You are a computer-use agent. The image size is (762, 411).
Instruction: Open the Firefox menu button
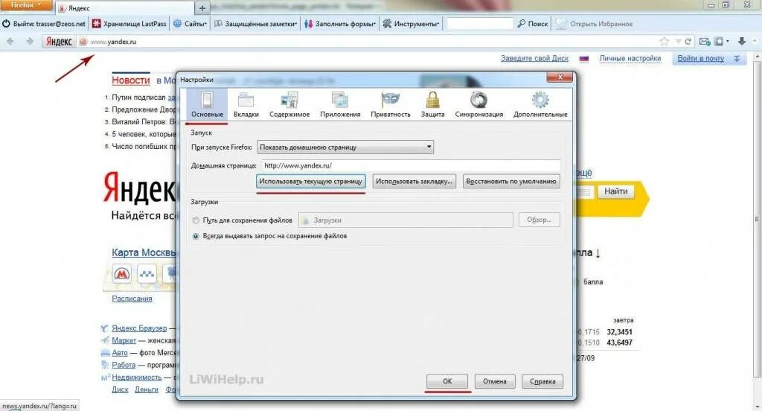(26, 5)
